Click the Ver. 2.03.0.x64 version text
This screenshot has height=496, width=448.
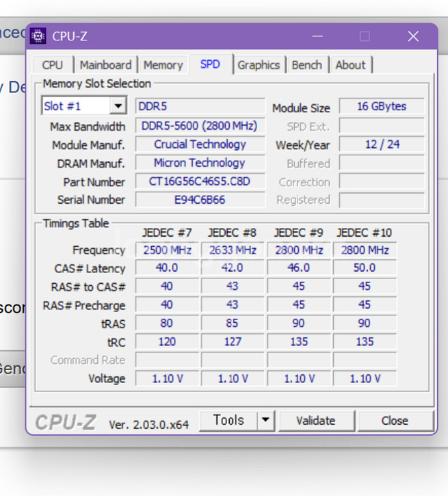tap(148, 424)
